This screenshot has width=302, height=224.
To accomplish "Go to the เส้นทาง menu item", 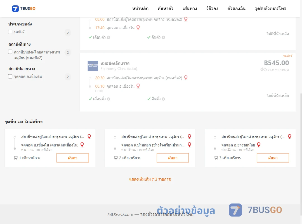I will 190,9.
